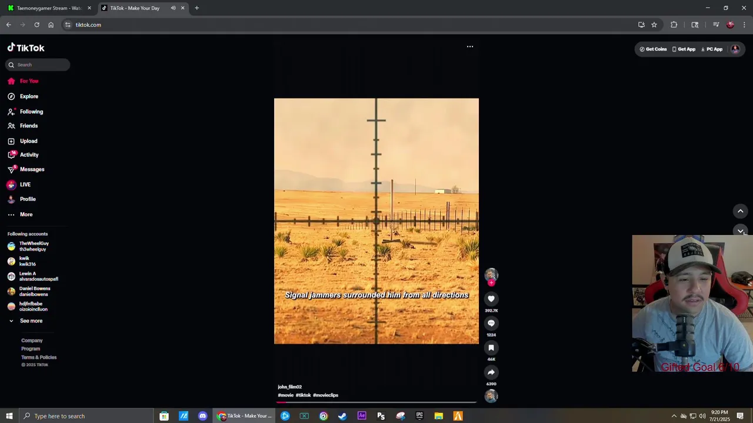Go back in the browser
This screenshot has width=753, height=423.
9,25
